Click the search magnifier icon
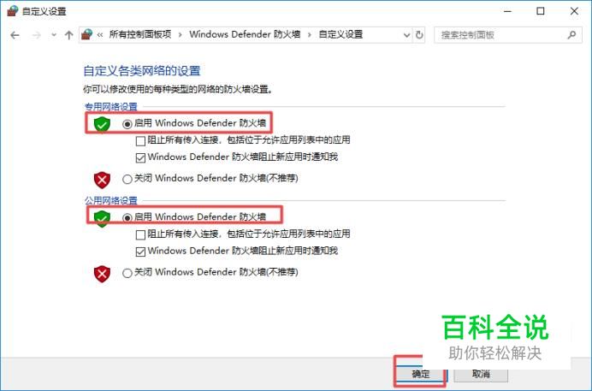The image size is (592, 391). (x=571, y=35)
